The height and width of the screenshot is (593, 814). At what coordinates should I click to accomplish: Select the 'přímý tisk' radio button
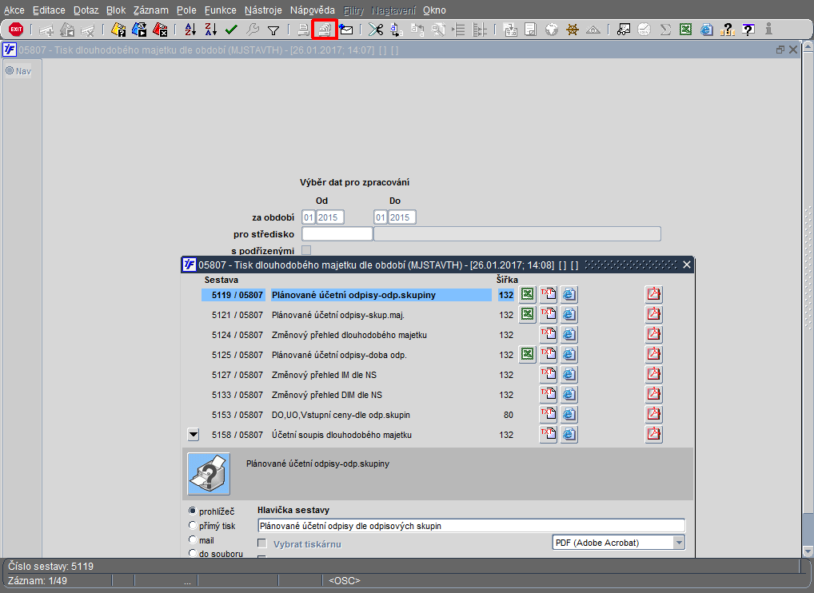click(193, 526)
